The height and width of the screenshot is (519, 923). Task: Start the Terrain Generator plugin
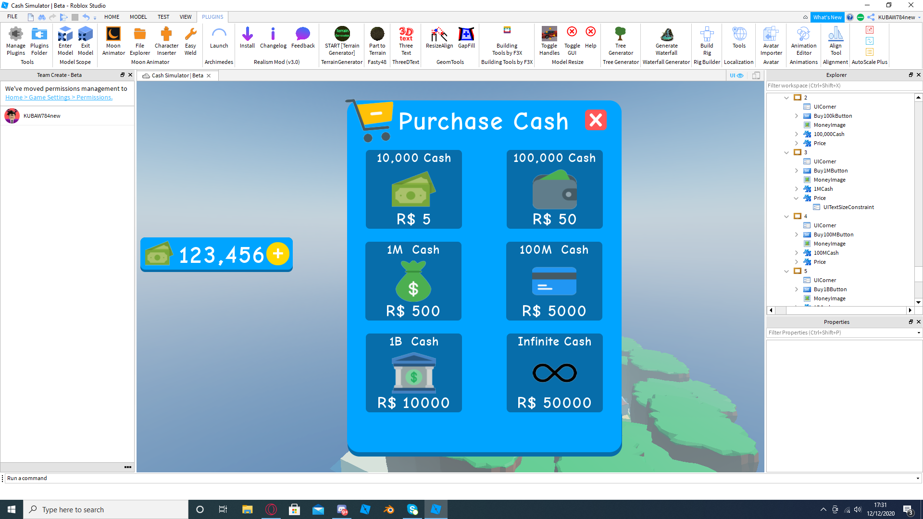342,41
